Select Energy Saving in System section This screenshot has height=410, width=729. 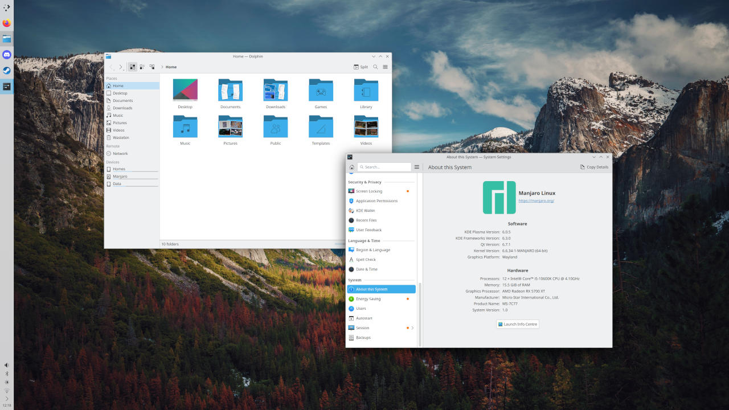click(368, 298)
